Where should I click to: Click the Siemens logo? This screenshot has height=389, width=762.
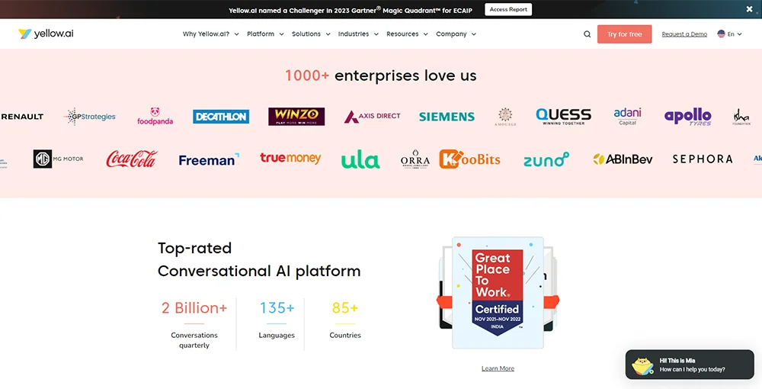click(x=447, y=117)
